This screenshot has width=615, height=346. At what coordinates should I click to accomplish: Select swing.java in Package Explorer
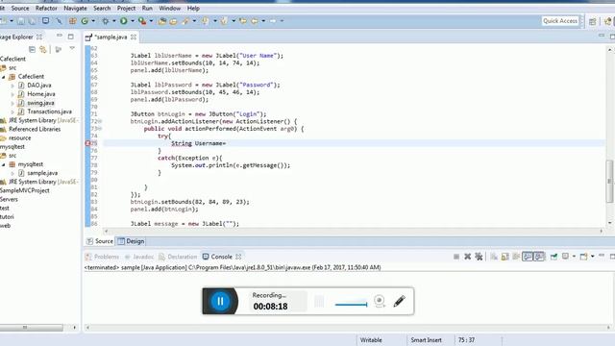click(40, 103)
